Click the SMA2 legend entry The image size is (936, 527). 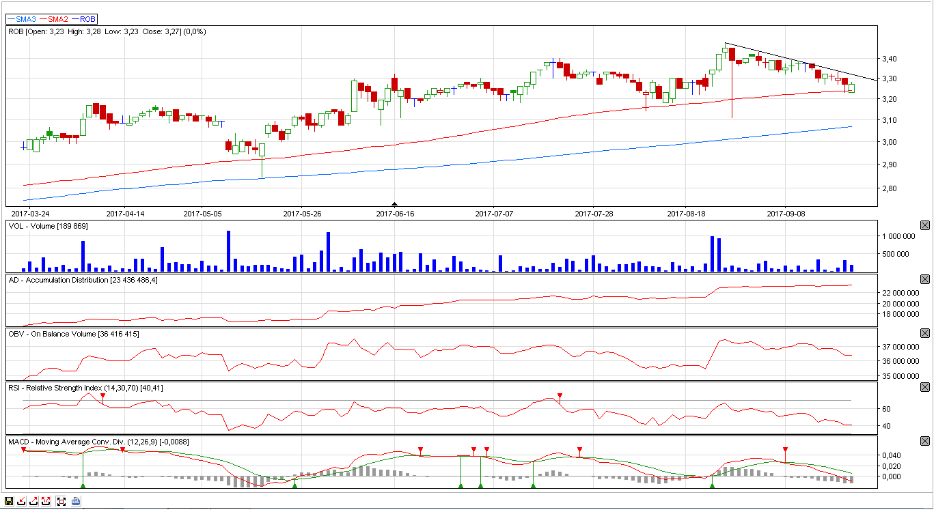[54, 19]
